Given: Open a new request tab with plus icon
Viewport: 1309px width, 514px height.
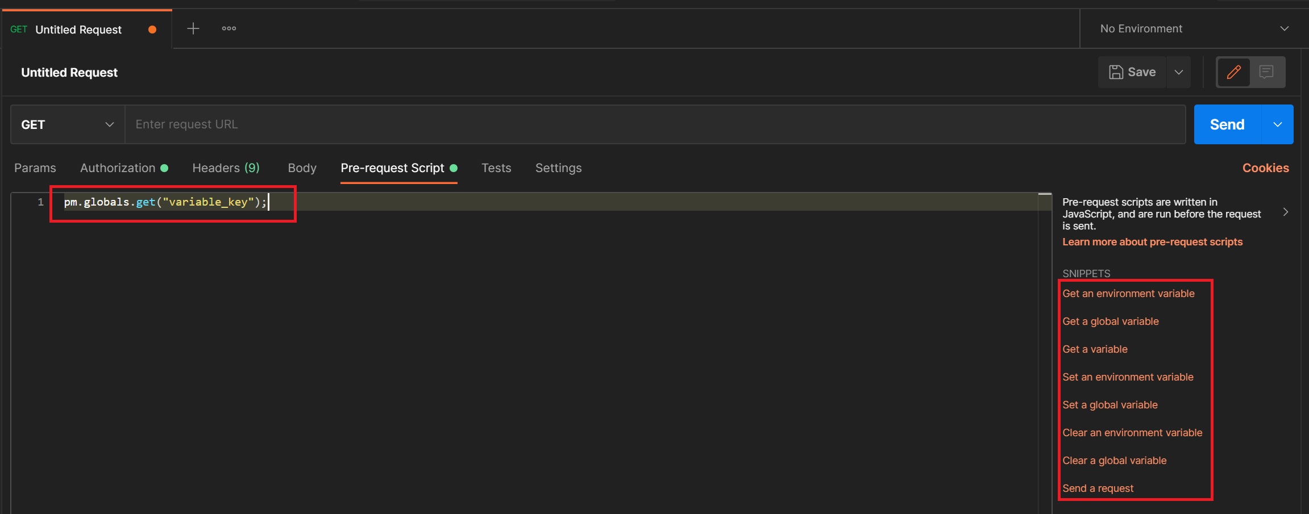Looking at the screenshot, I should 193,28.
